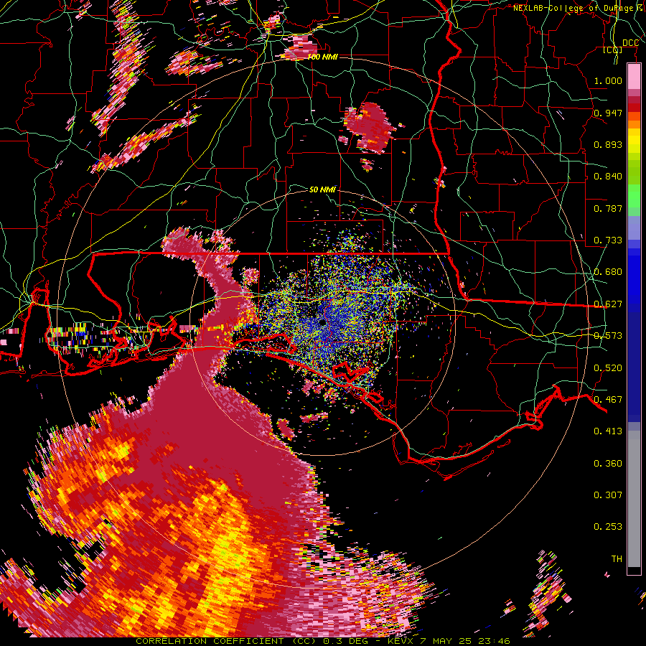The width and height of the screenshot is (646, 646).
Task: Select the 0.253 scale value
Action: (608, 527)
